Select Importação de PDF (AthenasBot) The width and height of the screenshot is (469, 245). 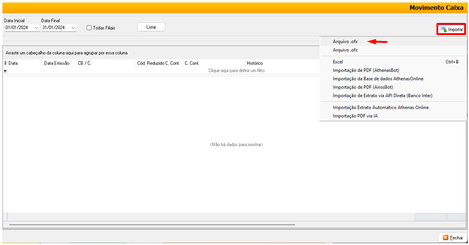[x=366, y=70]
